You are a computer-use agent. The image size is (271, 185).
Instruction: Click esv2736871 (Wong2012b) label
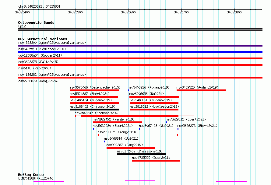(118, 132)
